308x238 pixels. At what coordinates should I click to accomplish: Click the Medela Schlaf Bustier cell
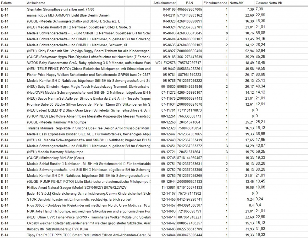[88, 164]
